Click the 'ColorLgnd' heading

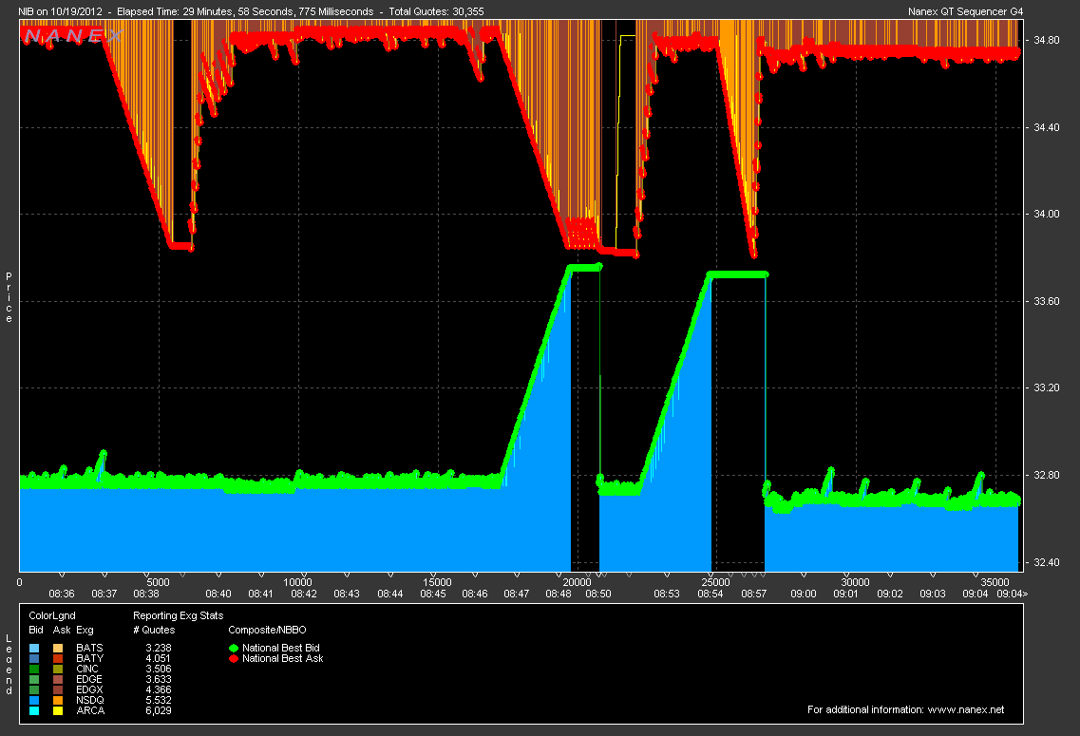pyautogui.click(x=52, y=615)
